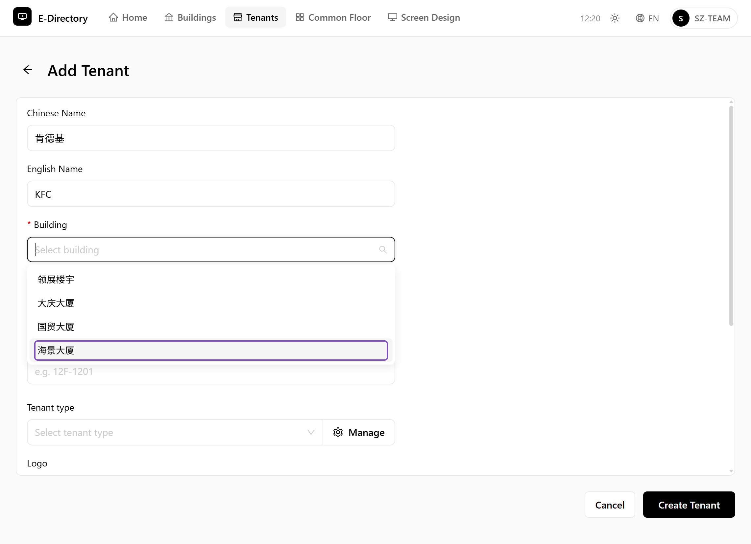Choose 领展楼宇 in the dropdown
Image resolution: width=751 pixels, height=544 pixels.
click(211, 280)
